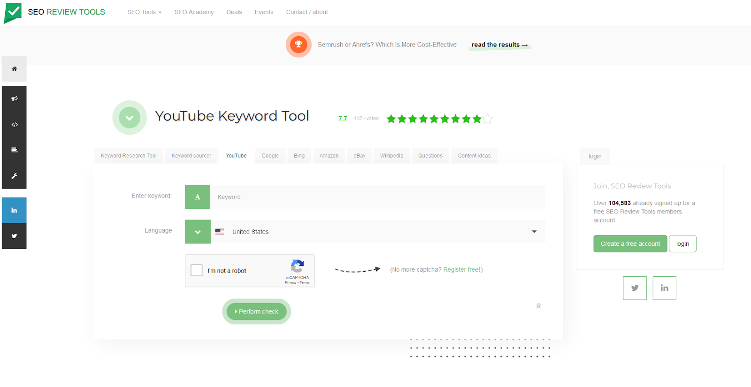Click the US flag icon

tap(220, 232)
